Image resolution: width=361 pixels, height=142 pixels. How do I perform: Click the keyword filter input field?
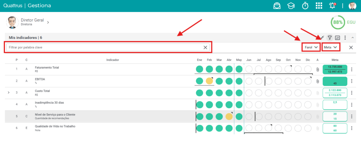pyautogui.click(x=108, y=47)
